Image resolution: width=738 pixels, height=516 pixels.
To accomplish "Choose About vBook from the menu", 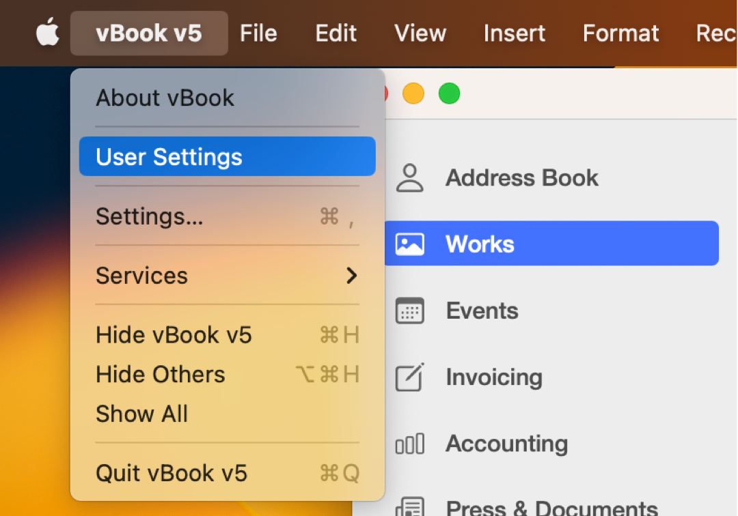I will click(x=166, y=97).
